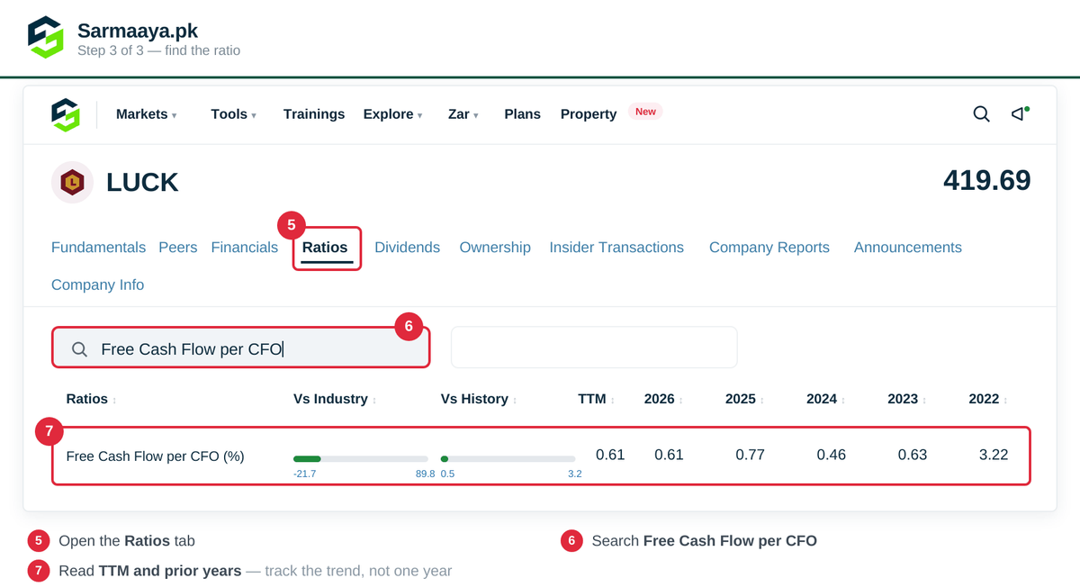The height and width of the screenshot is (587, 1080).
Task: Open the Insider Transactions tab
Action: (x=616, y=248)
